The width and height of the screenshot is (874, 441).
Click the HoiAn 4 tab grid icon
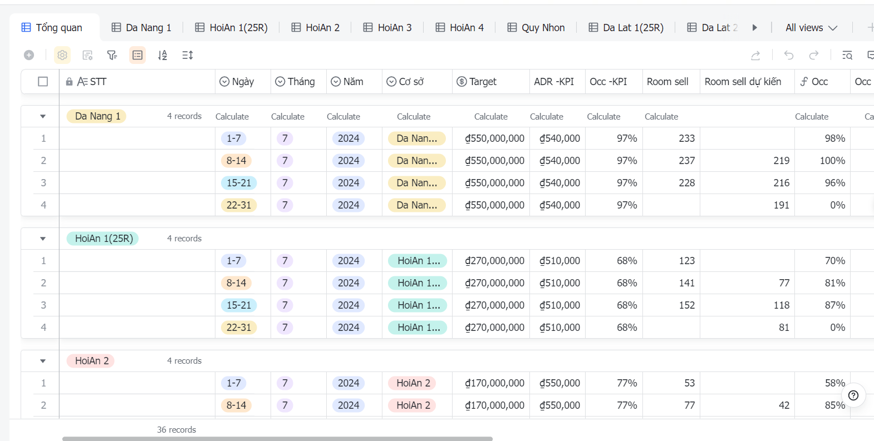click(440, 27)
